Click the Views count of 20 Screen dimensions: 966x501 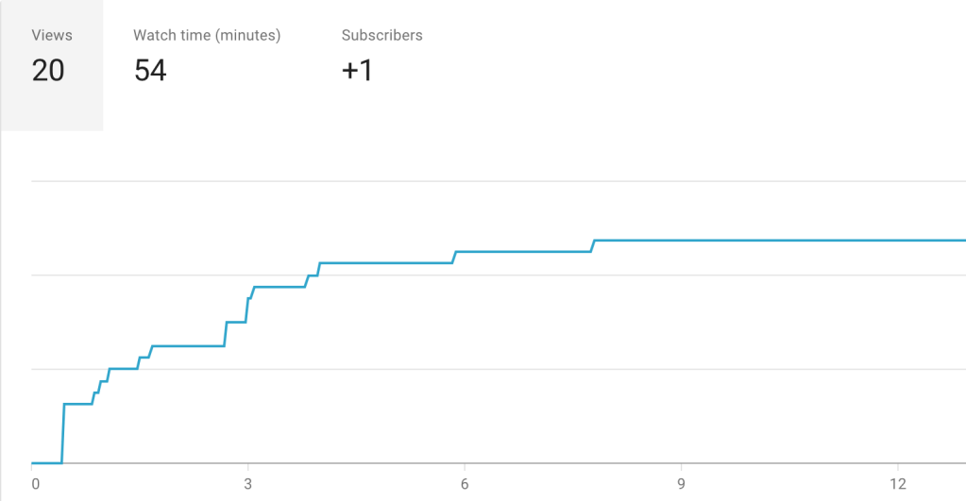pos(48,70)
